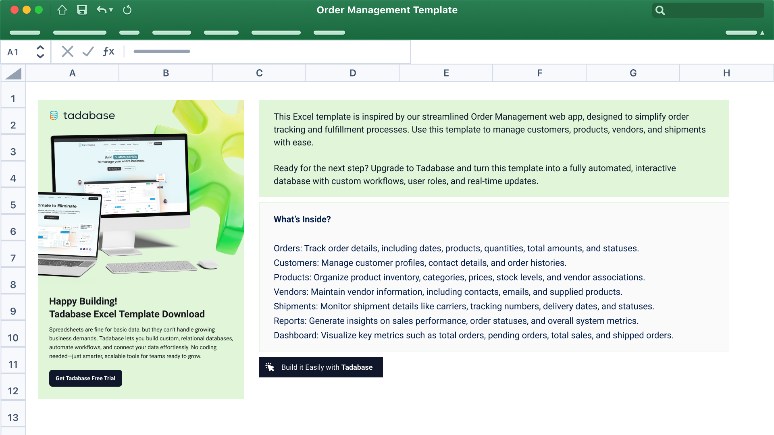Click into the formula bar input
The width and height of the screenshot is (774, 435).
coord(268,52)
